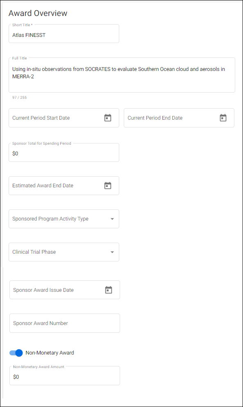Screen dimensions: 243x407
Task: Open the Sponsored Program Activity Type chevron arrow
Action: tap(112, 219)
